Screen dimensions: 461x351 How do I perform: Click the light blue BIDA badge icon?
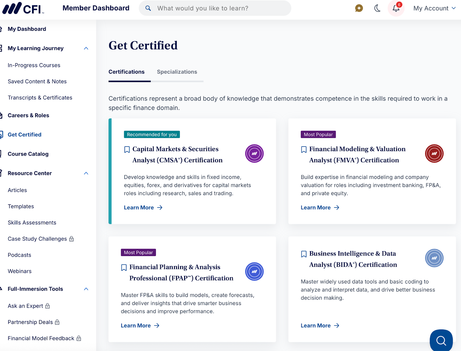coord(434,258)
